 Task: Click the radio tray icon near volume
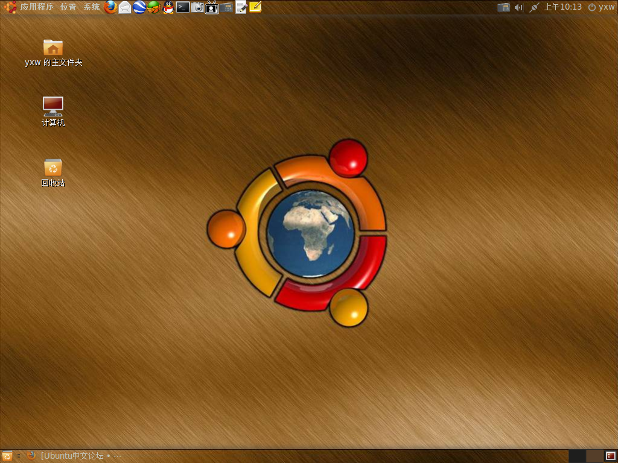tap(504, 7)
